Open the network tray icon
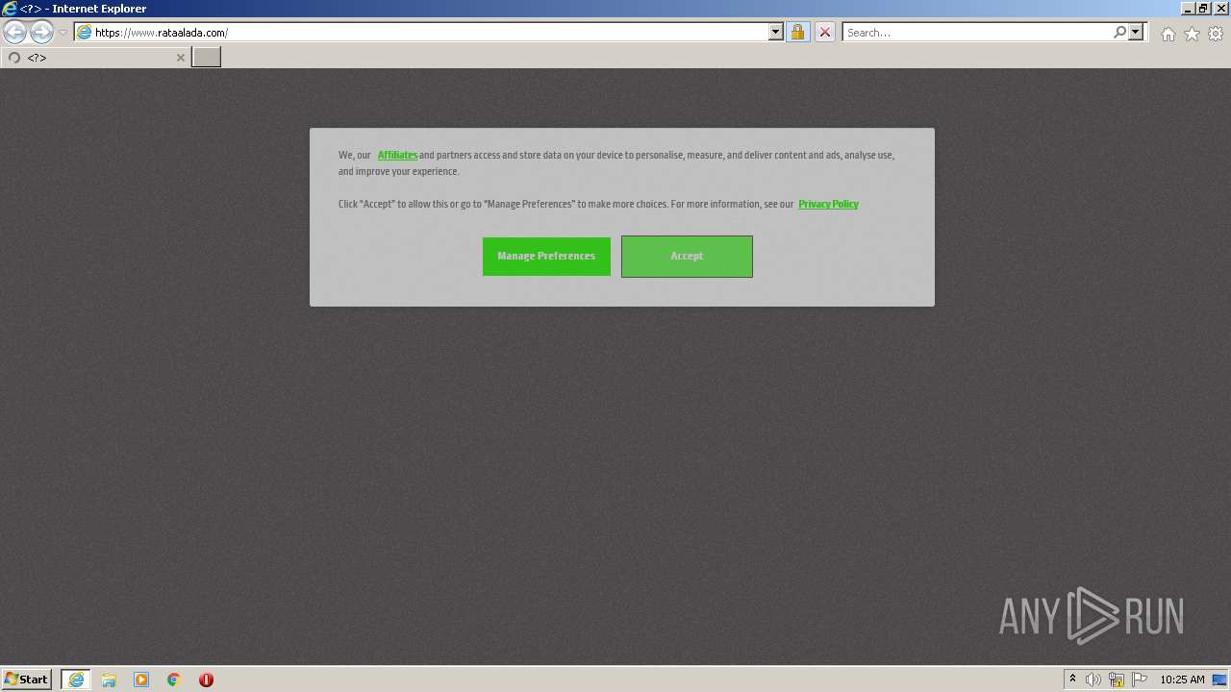The image size is (1231, 692). pos(1117,680)
